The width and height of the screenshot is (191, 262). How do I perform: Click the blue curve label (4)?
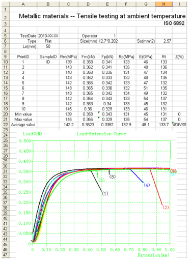[x=147, y=185]
